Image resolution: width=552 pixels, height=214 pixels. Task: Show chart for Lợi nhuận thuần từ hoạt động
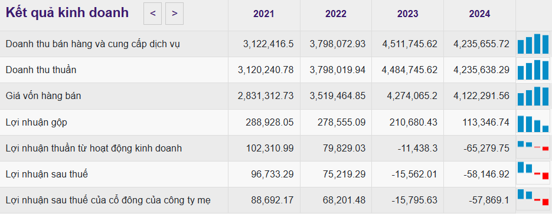pyautogui.click(x=533, y=148)
